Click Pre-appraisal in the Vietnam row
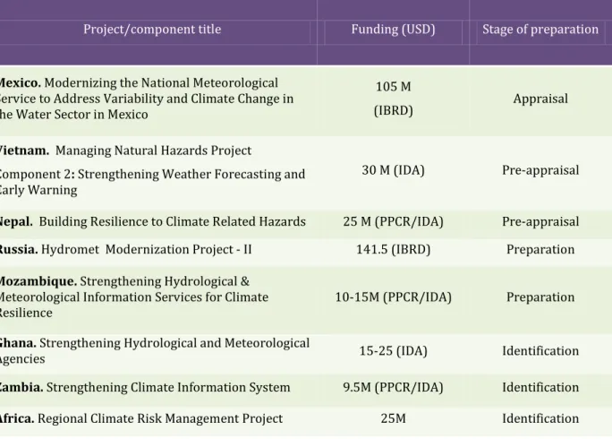This screenshot has width=612, height=439. click(x=540, y=170)
